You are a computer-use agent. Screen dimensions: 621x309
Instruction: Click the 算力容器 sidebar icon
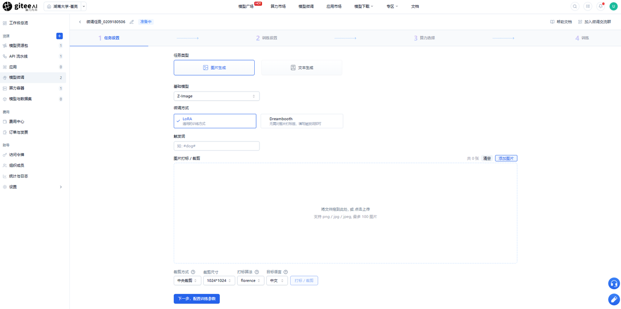pos(5,88)
